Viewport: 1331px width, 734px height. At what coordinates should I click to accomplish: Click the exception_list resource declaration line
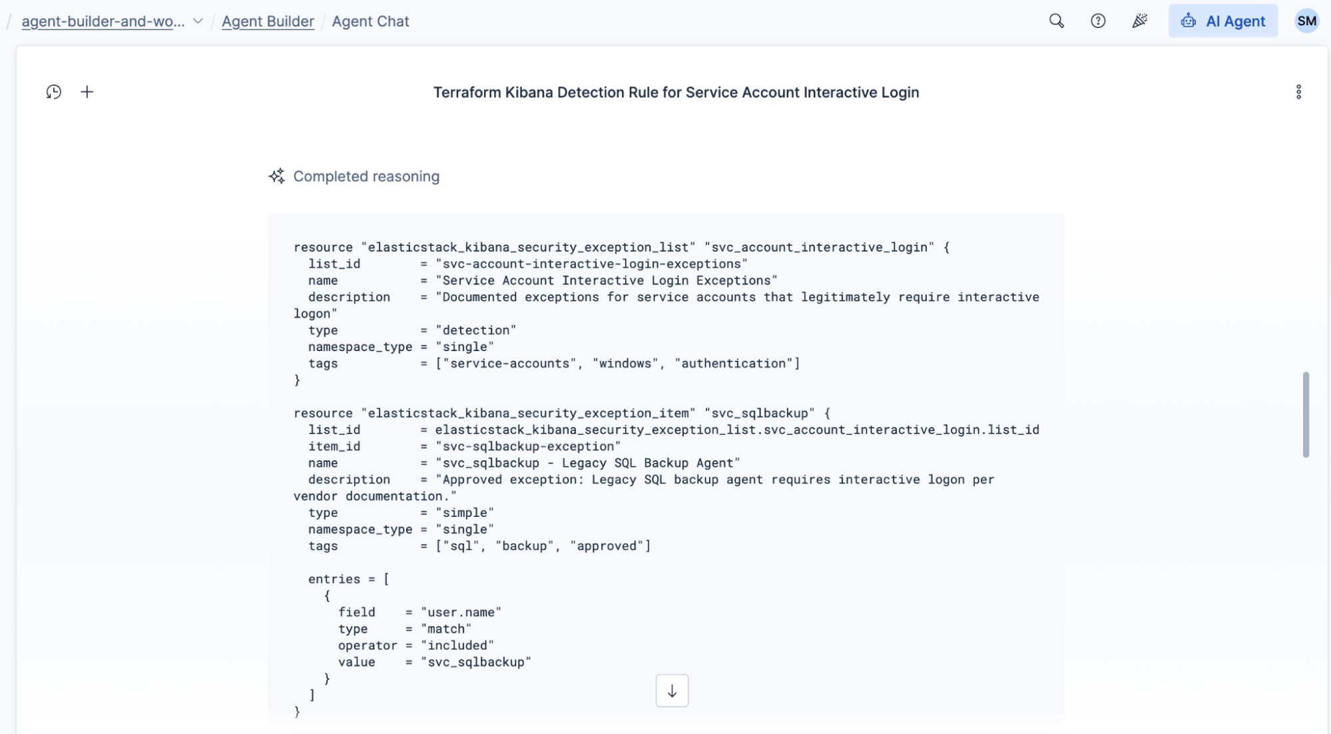(x=622, y=248)
